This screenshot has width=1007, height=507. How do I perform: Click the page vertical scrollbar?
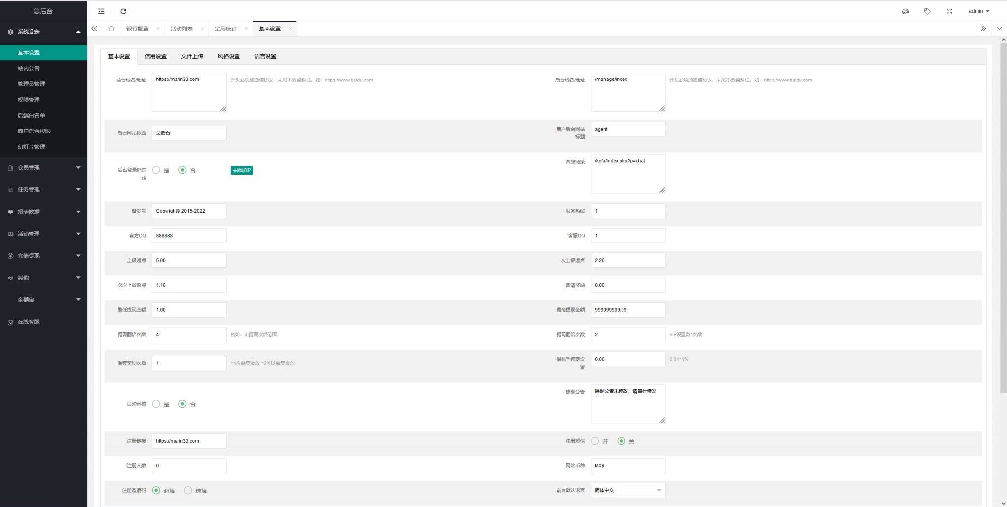tap(1003, 218)
